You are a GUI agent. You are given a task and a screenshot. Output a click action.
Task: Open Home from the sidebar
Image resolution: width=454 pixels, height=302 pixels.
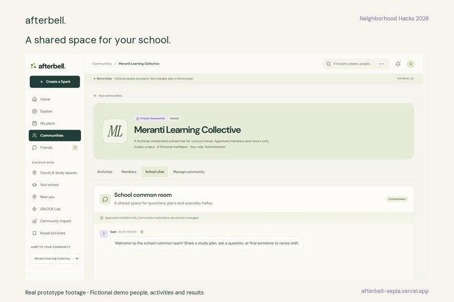[x=55, y=99]
